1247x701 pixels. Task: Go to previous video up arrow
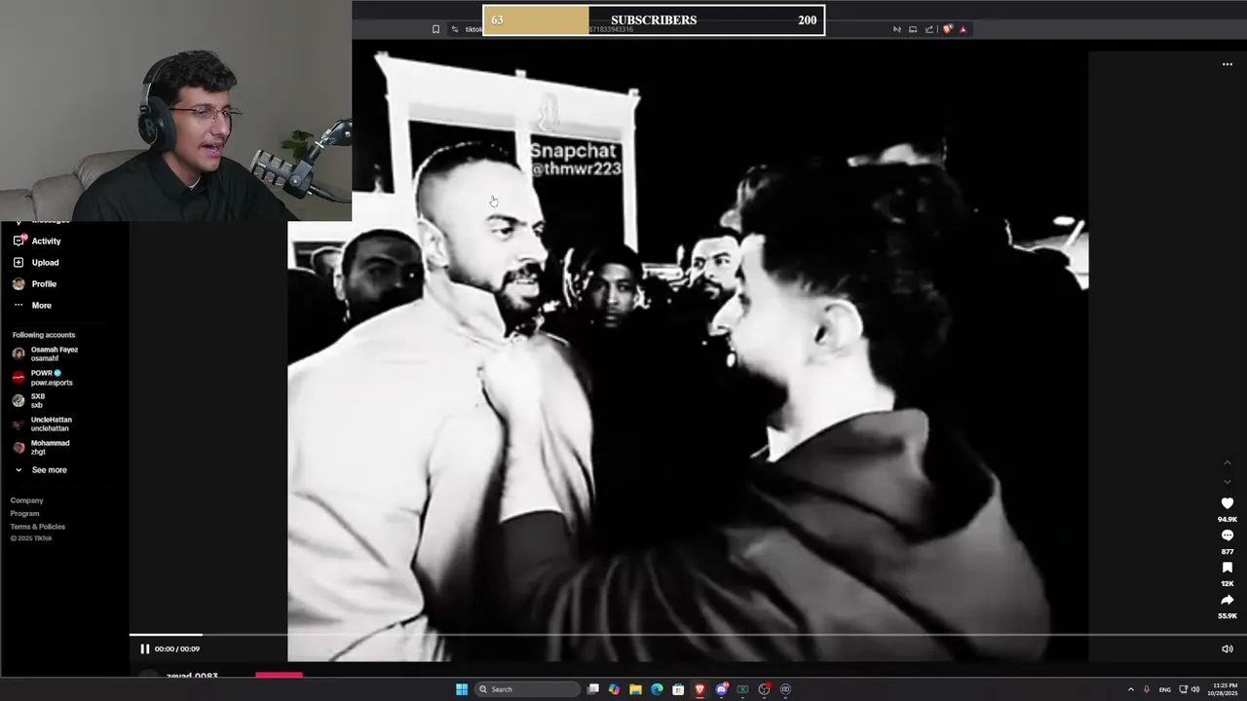(1228, 462)
